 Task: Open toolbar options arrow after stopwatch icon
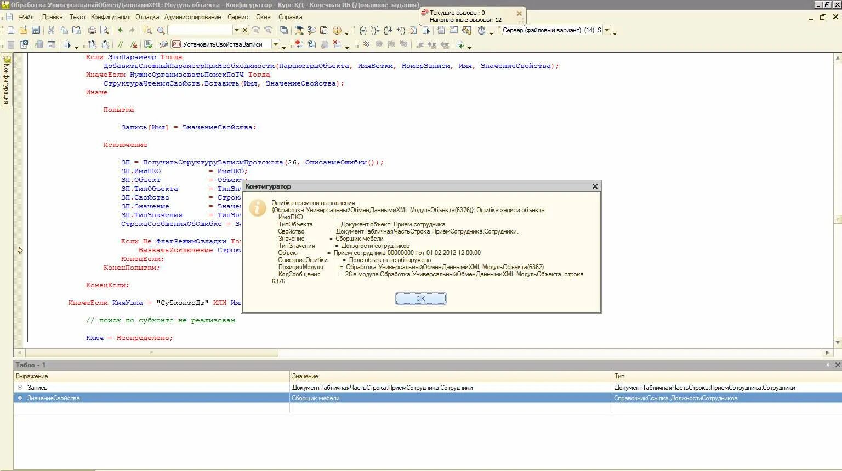pyautogui.click(x=491, y=33)
